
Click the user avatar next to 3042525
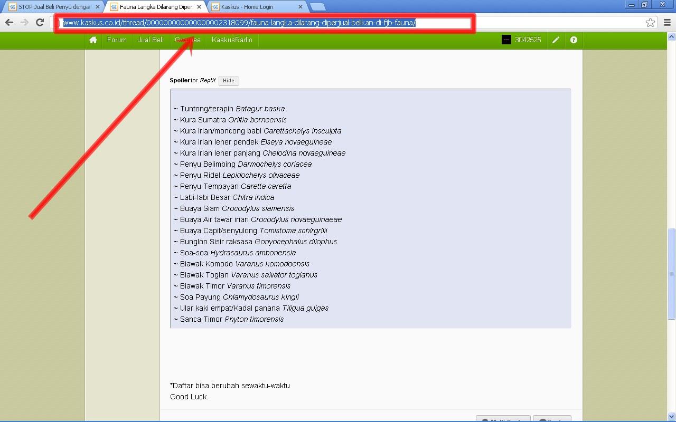tap(506, 40)
